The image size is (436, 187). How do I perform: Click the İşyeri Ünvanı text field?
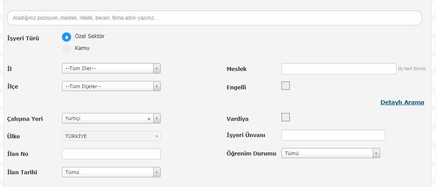coord(333,135)
